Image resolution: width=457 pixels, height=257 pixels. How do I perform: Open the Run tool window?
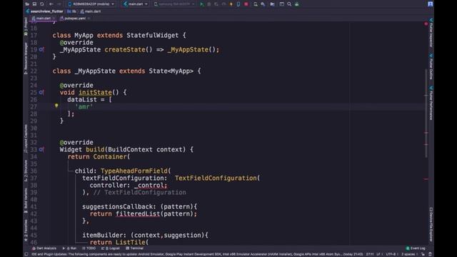point(69,248)
